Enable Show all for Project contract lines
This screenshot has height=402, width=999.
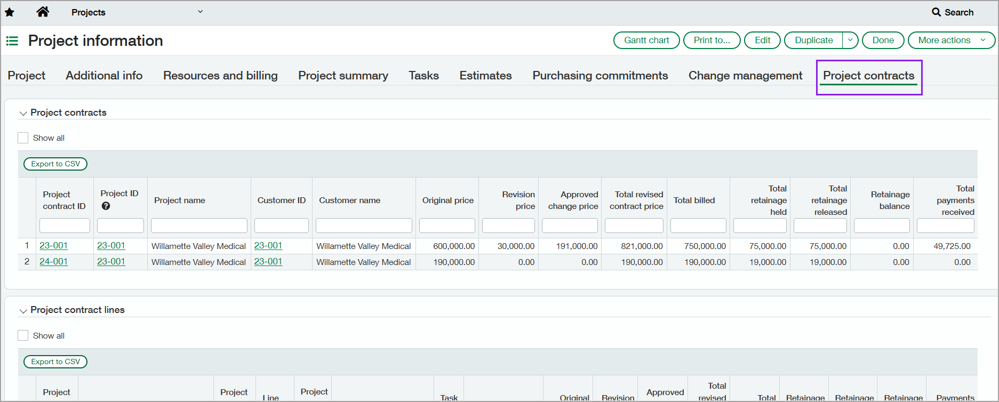[23, 335]
